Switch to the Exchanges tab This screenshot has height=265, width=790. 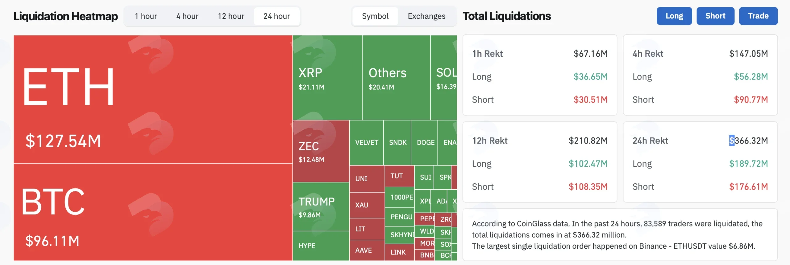(x=426, y=16)
